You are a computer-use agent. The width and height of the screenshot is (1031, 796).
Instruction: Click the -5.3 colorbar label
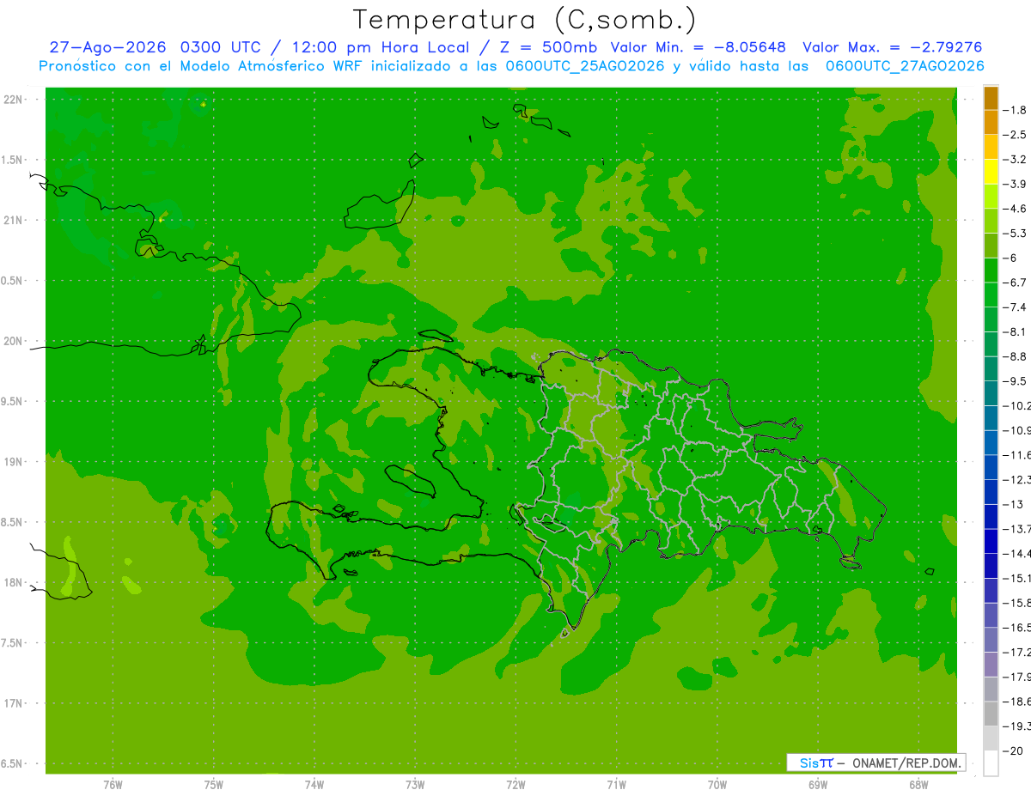[x=1015, y=233]
